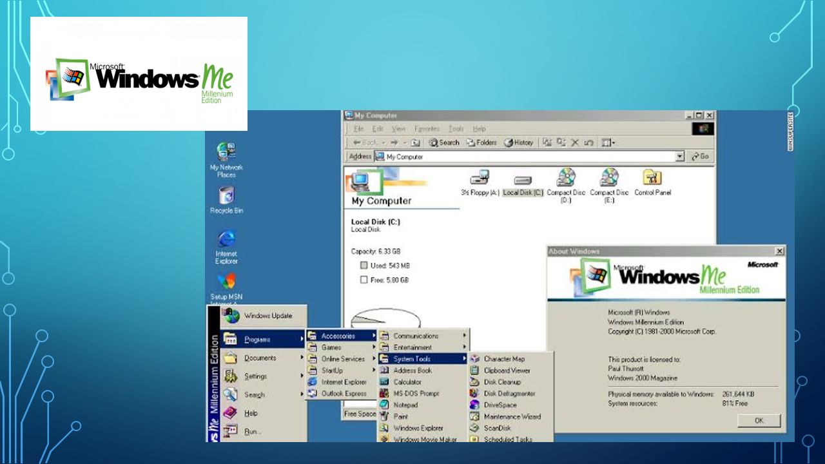This screenshot has height=464, width=825.
Task: Open the Help menu in My Computer
Action: pyautogui.click(x=479, y=129)
